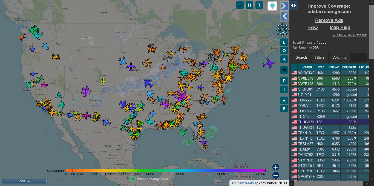Click the R button on map
Image resolution: width=374 pixels, height=186 pixels.
click(x=284, y=100)
